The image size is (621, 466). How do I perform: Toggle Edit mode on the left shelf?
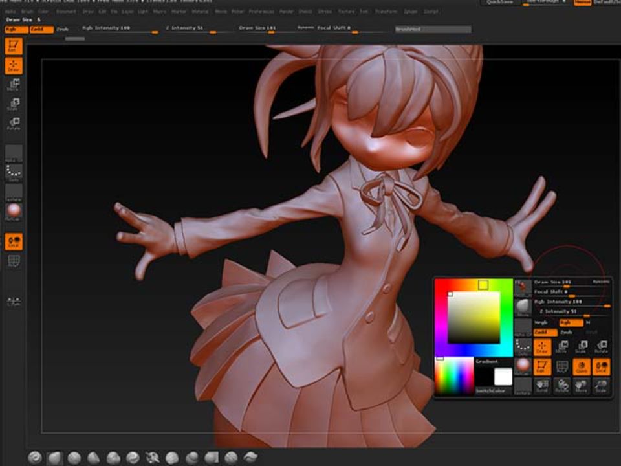point(14,47)
